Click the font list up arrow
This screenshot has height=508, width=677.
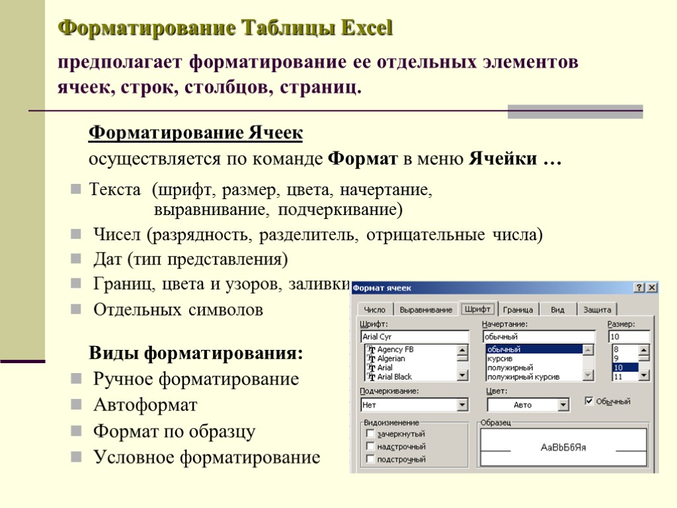(462, 350)
